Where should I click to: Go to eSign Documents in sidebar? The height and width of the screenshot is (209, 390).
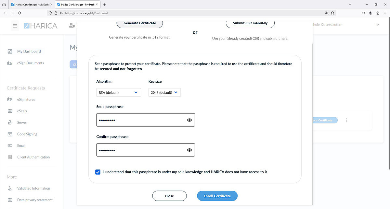pos(30,63)
